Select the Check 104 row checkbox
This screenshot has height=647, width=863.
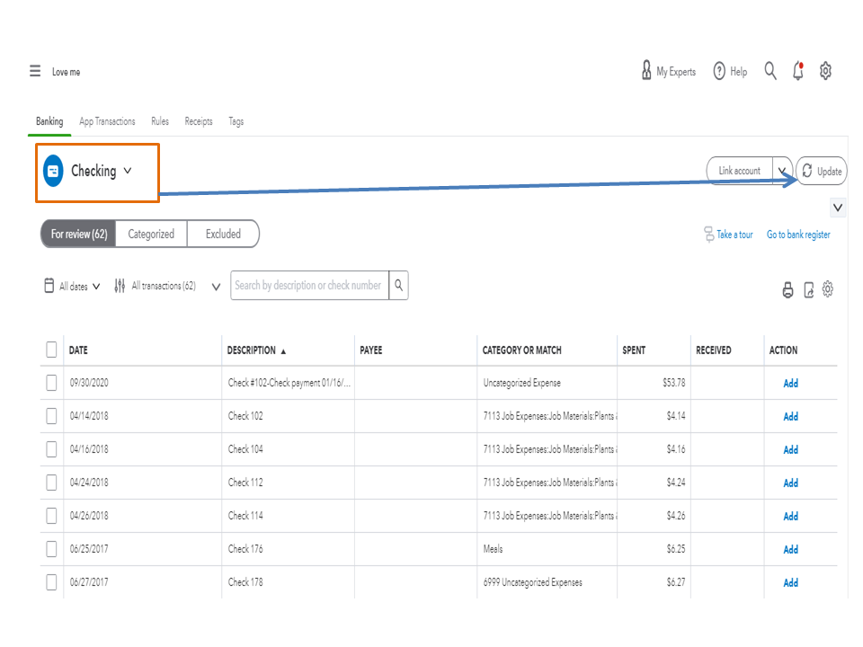coord(51,449)
